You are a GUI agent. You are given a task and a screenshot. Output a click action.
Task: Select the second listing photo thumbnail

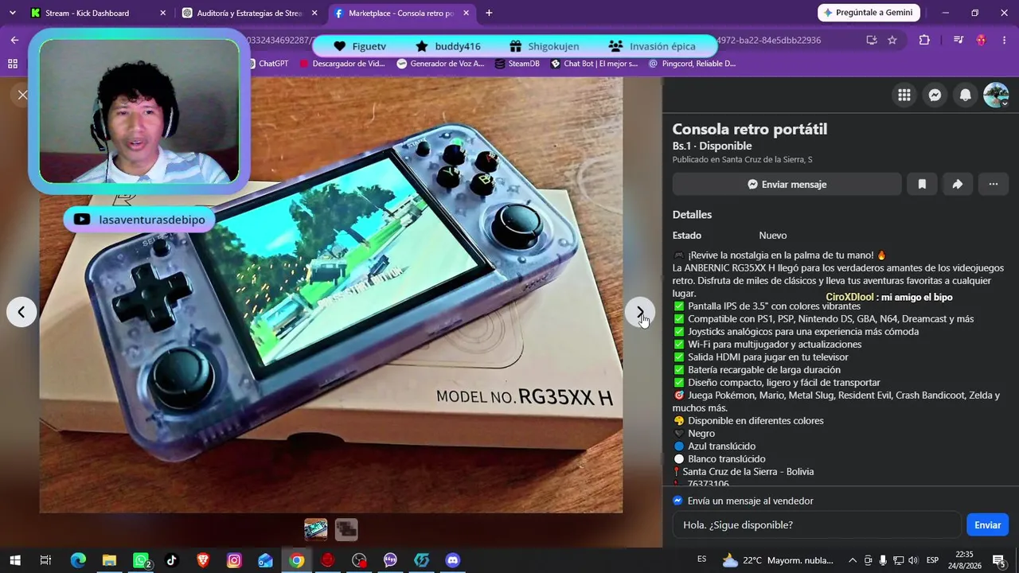point(346,529)
